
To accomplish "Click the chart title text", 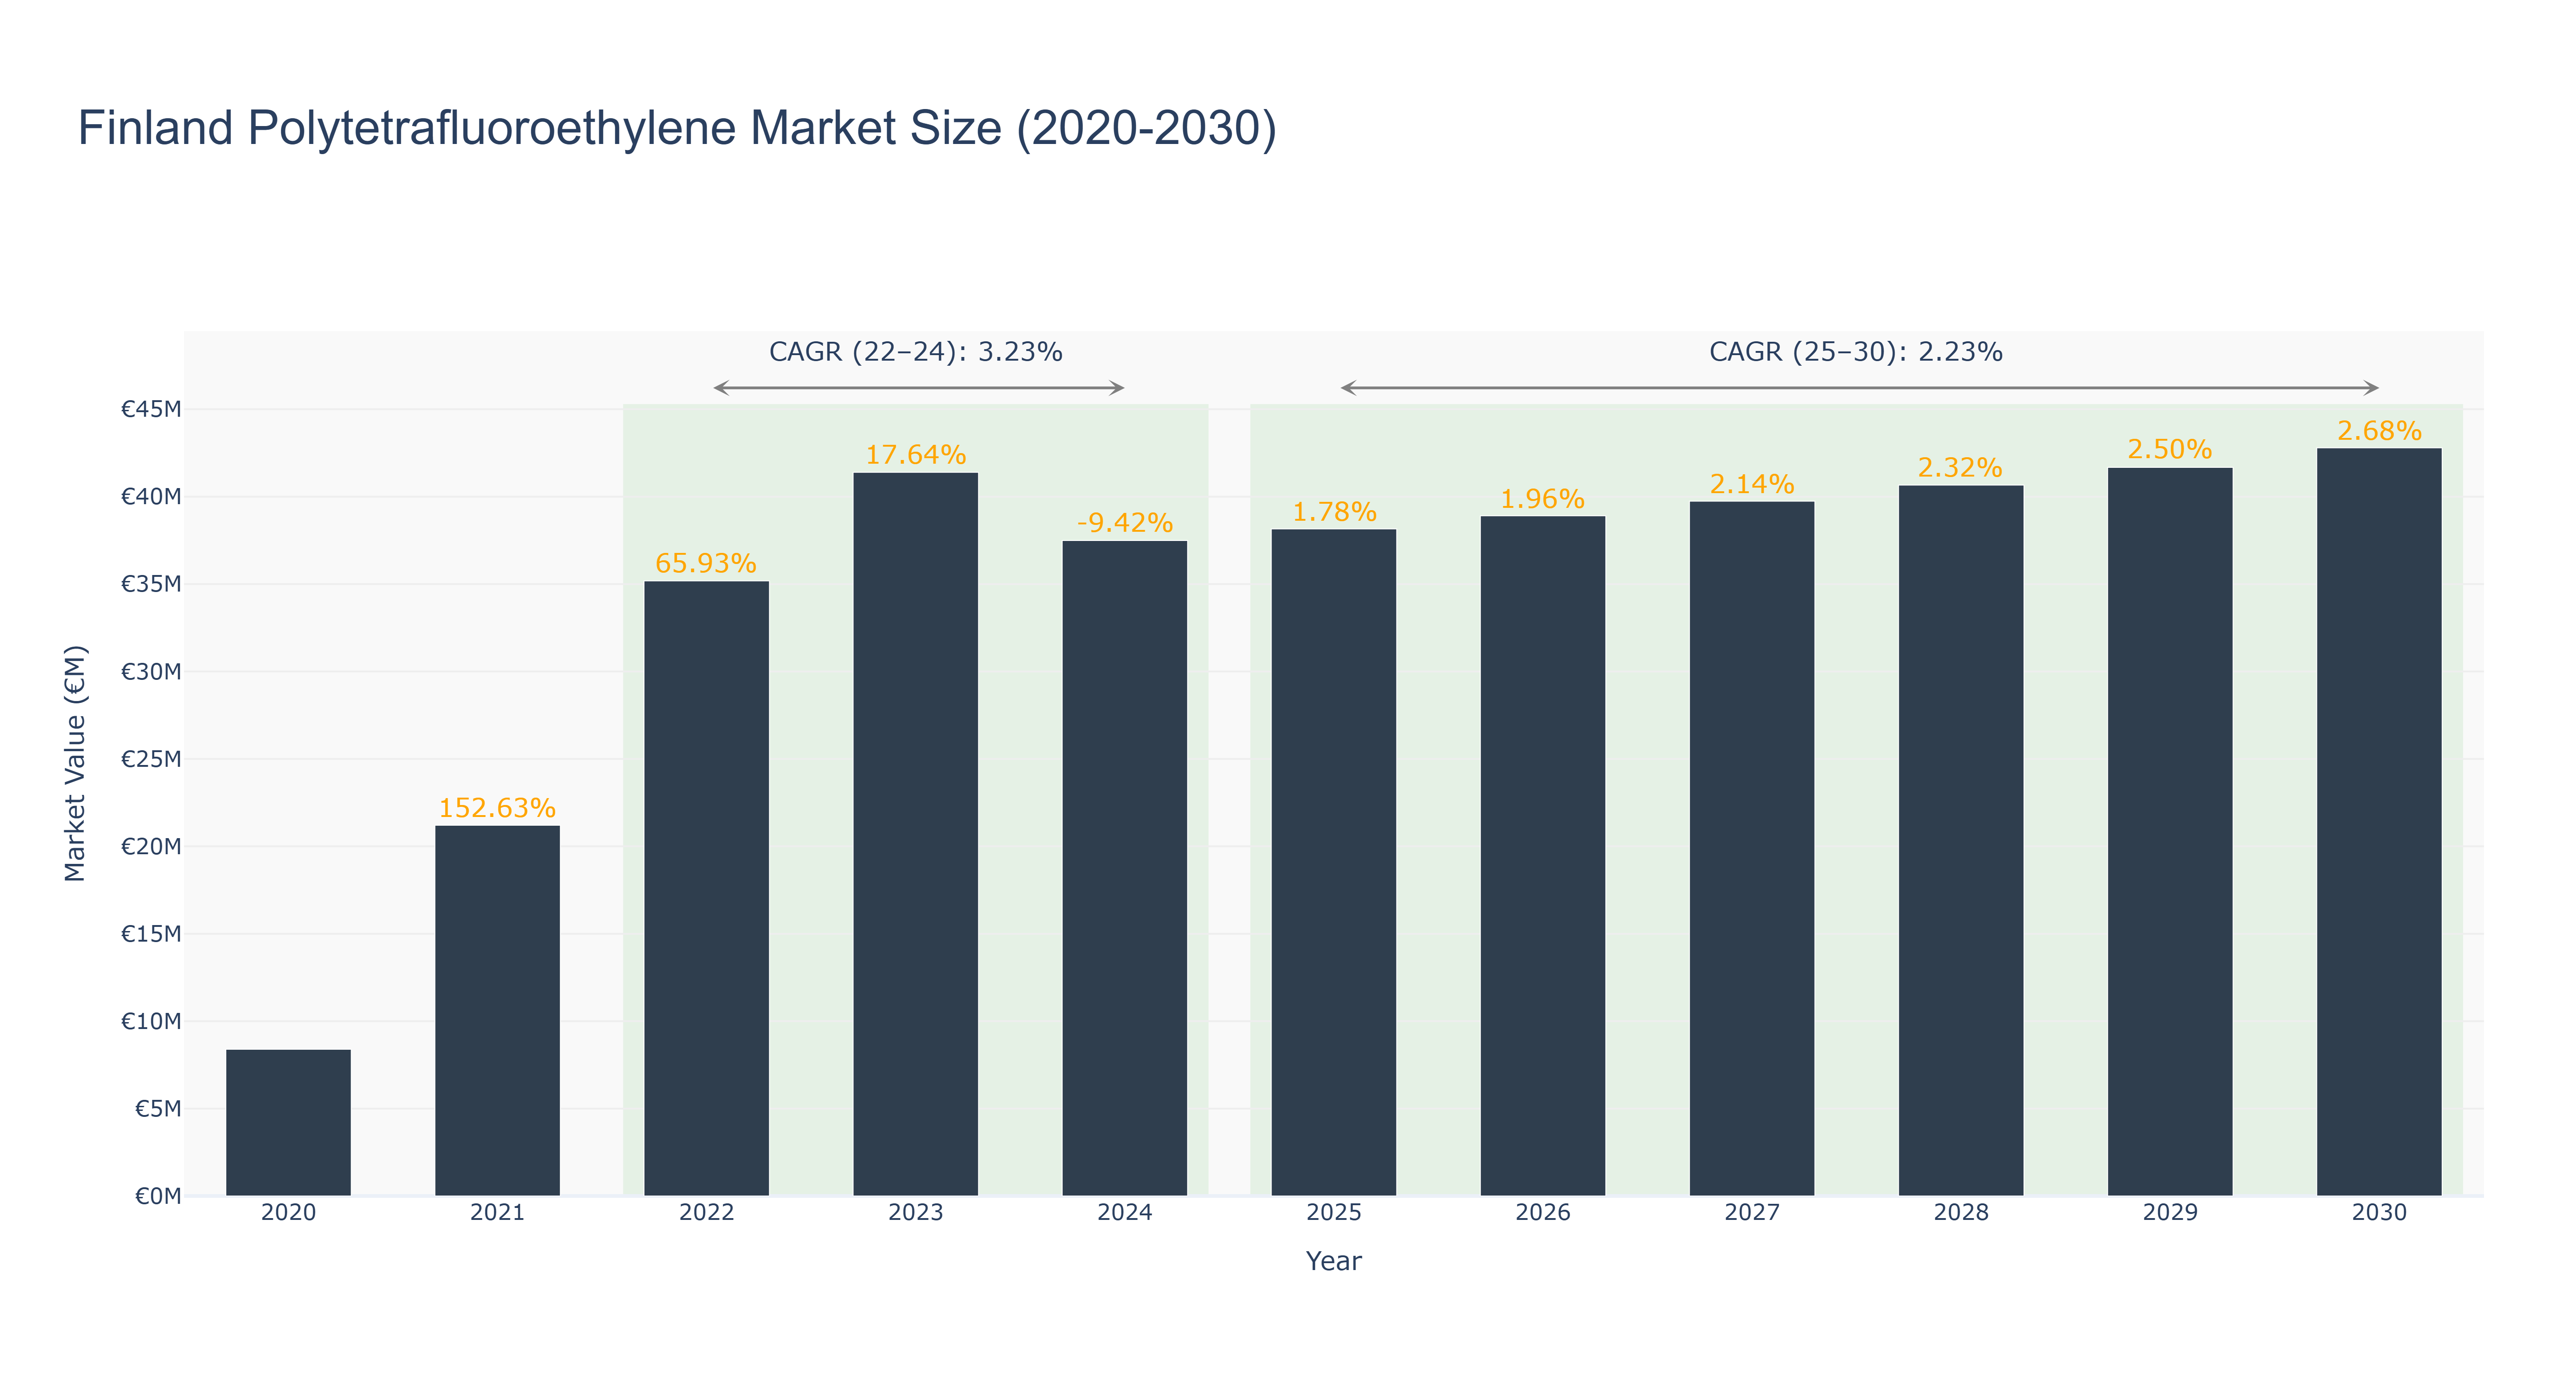I will coord(677,128).
